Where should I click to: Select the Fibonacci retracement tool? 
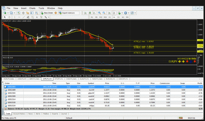[32, 17]
